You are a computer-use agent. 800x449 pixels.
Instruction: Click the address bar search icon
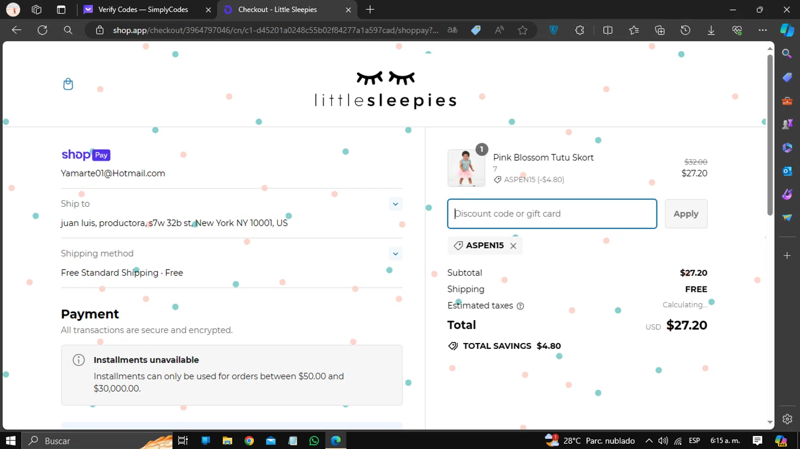(68, 30)
